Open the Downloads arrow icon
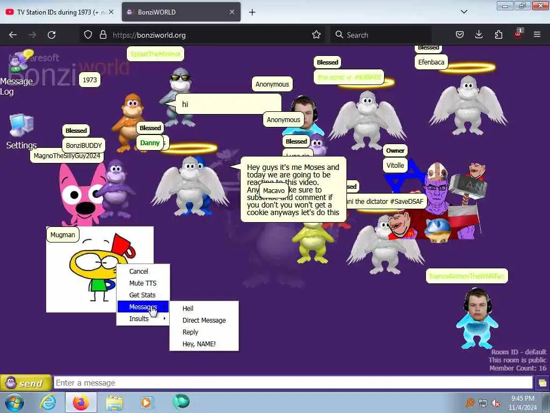Image resolution: width=550 pixels, height=413 pixels. 479,35
